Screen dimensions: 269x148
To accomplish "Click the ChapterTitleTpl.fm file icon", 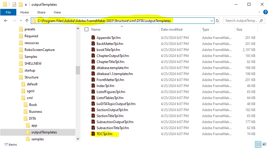I will tap(93, 62).
